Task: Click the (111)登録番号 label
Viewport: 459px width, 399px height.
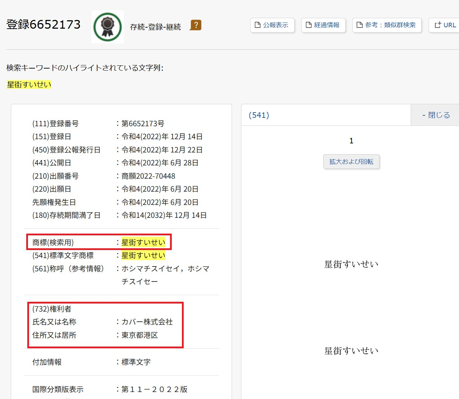Action: (x=55, y=123)
